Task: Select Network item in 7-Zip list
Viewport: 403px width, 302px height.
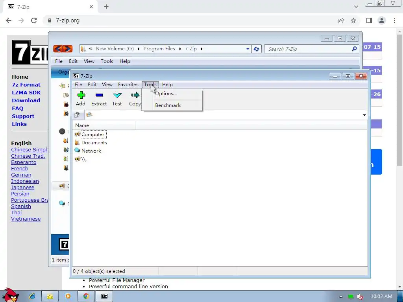Action: (x=91, y=151)
